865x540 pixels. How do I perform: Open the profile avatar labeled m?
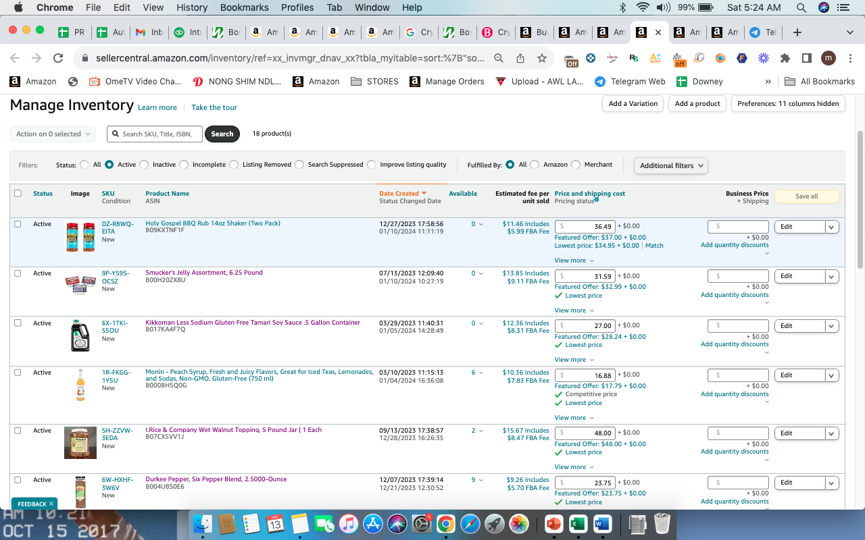click(x=829, y=58)
